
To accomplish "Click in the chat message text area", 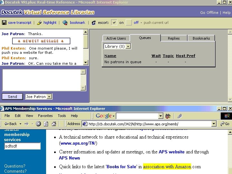I will click(42, 80).
